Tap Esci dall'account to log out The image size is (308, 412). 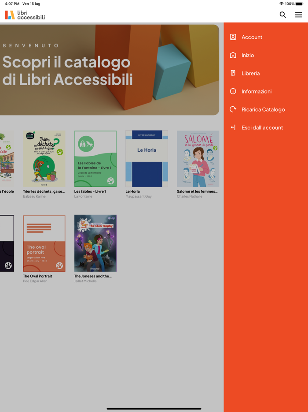point(262,127)
